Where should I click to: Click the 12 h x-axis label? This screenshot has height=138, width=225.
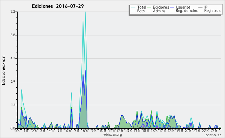point(120,131)
